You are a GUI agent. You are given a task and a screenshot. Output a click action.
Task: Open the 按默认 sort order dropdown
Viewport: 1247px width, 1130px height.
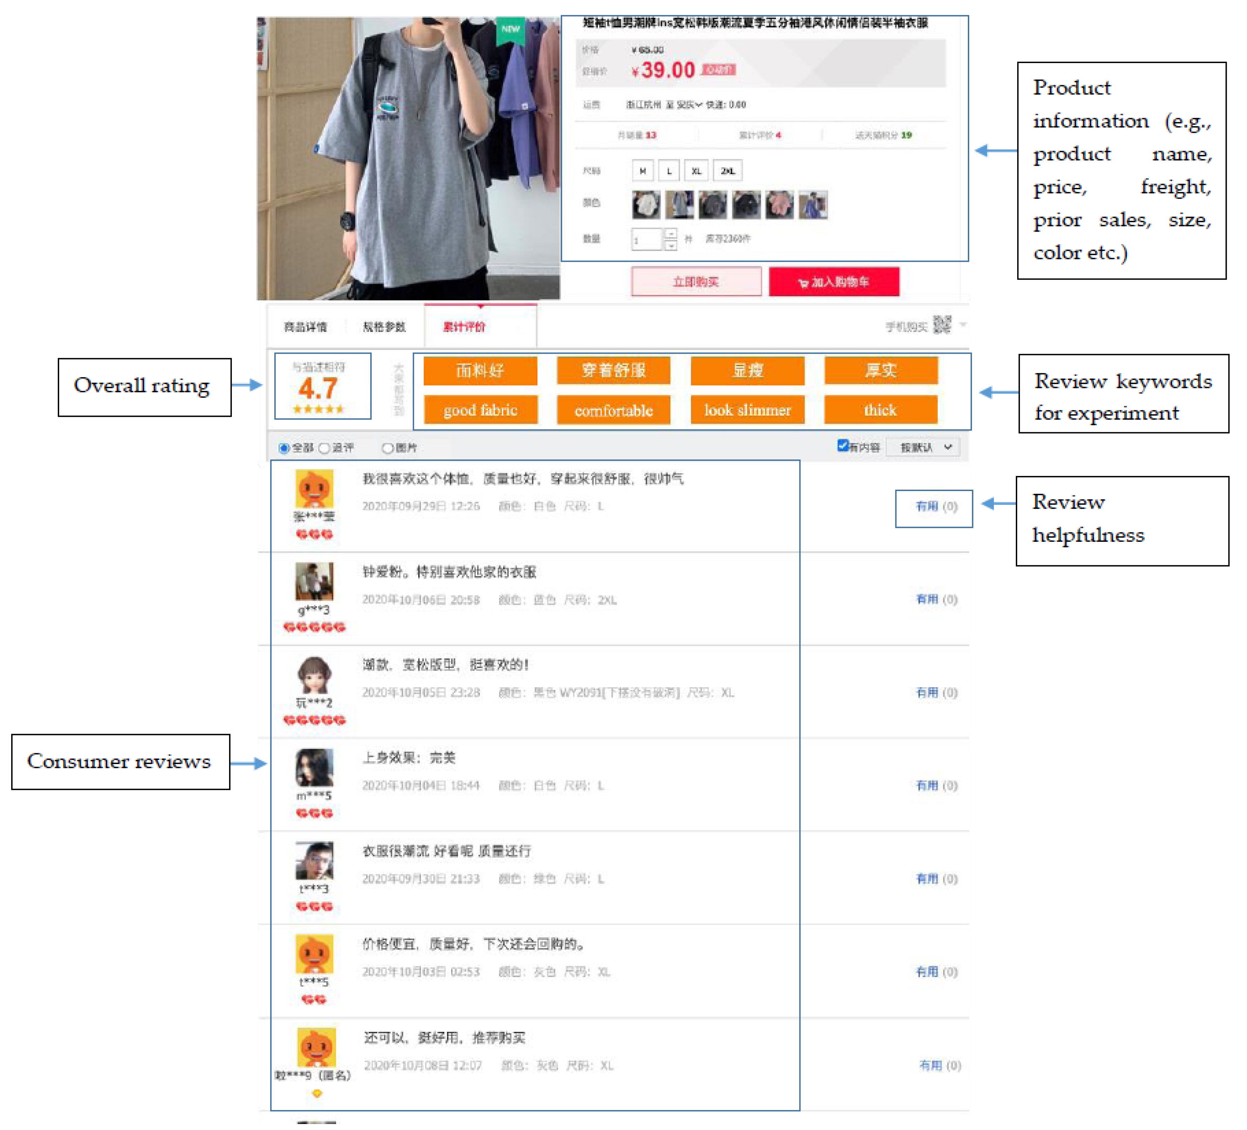tap(923, 448)
